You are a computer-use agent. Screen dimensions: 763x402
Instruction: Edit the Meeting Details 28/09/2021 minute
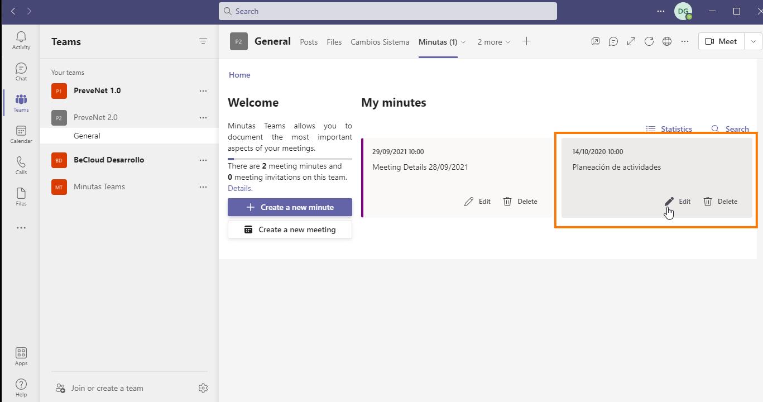477,202
